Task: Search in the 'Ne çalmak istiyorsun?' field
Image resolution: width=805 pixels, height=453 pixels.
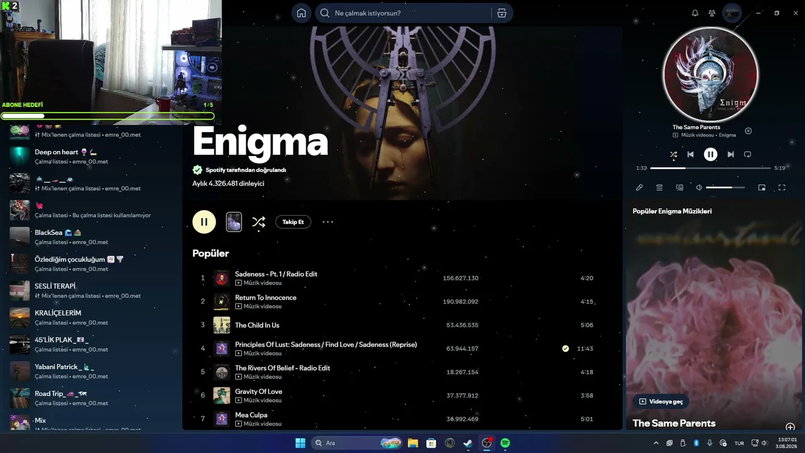Action: tap(402, 13)
